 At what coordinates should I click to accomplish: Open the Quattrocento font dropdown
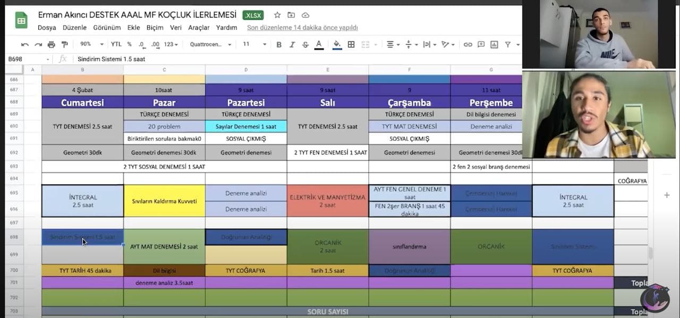[210, 45]
